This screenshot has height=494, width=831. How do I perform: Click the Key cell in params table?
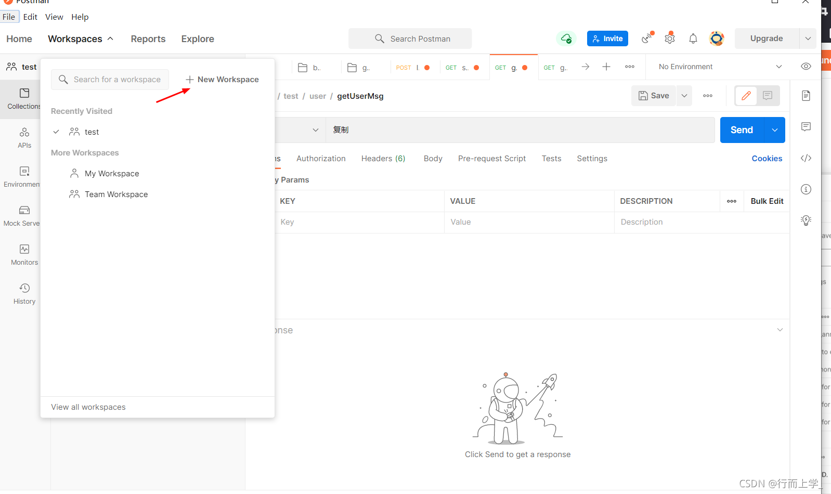359,222
